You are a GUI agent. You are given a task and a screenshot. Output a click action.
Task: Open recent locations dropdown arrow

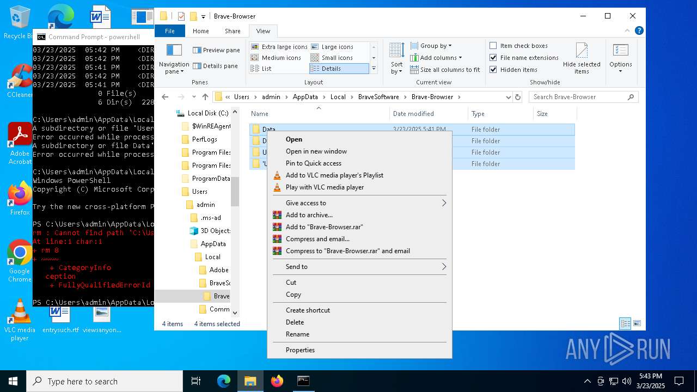click(x=194, y=97)
